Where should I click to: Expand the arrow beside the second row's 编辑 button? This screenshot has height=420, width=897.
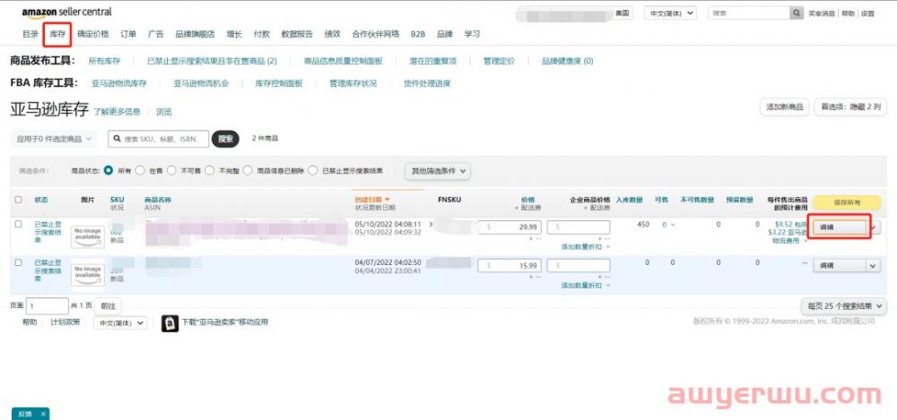[873, 265]
